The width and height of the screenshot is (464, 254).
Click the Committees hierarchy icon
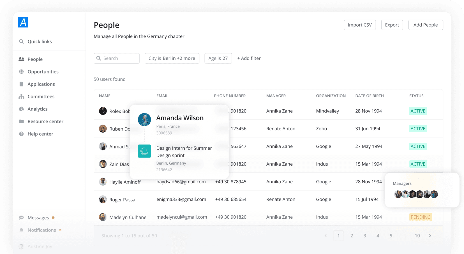[x=21, y=96]
